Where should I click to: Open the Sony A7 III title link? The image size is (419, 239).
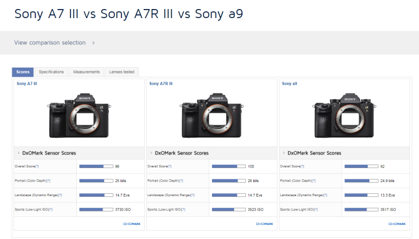tap(27, 83)
